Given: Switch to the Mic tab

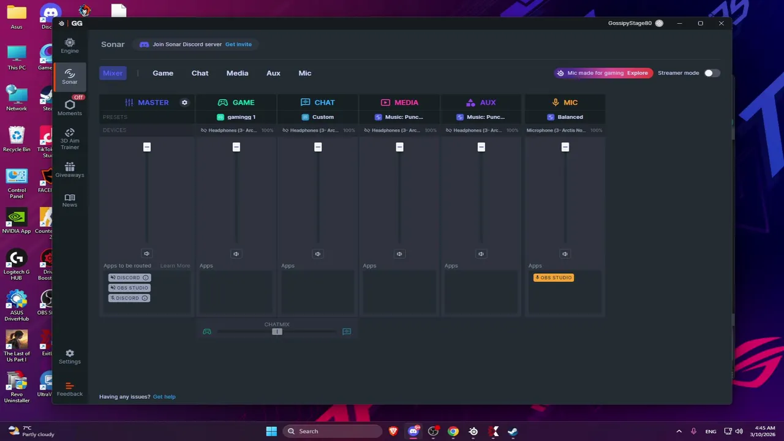Looking at the screenshot, I should [x=305, y=73].
